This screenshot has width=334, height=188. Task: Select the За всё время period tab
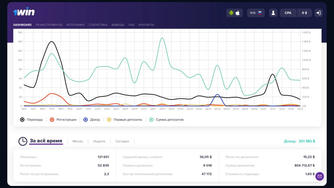(46, 141)
